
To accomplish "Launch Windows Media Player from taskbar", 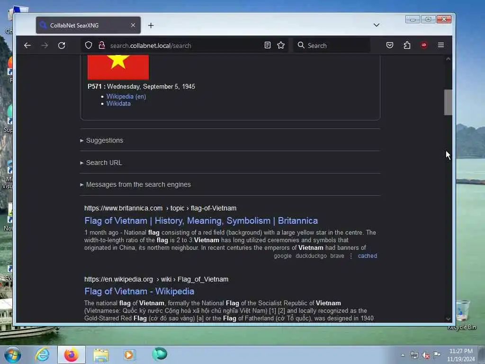I will (x=129, y=355).
